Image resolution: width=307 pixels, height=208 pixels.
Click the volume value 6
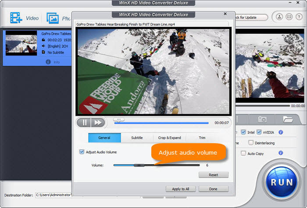[207, 166]
